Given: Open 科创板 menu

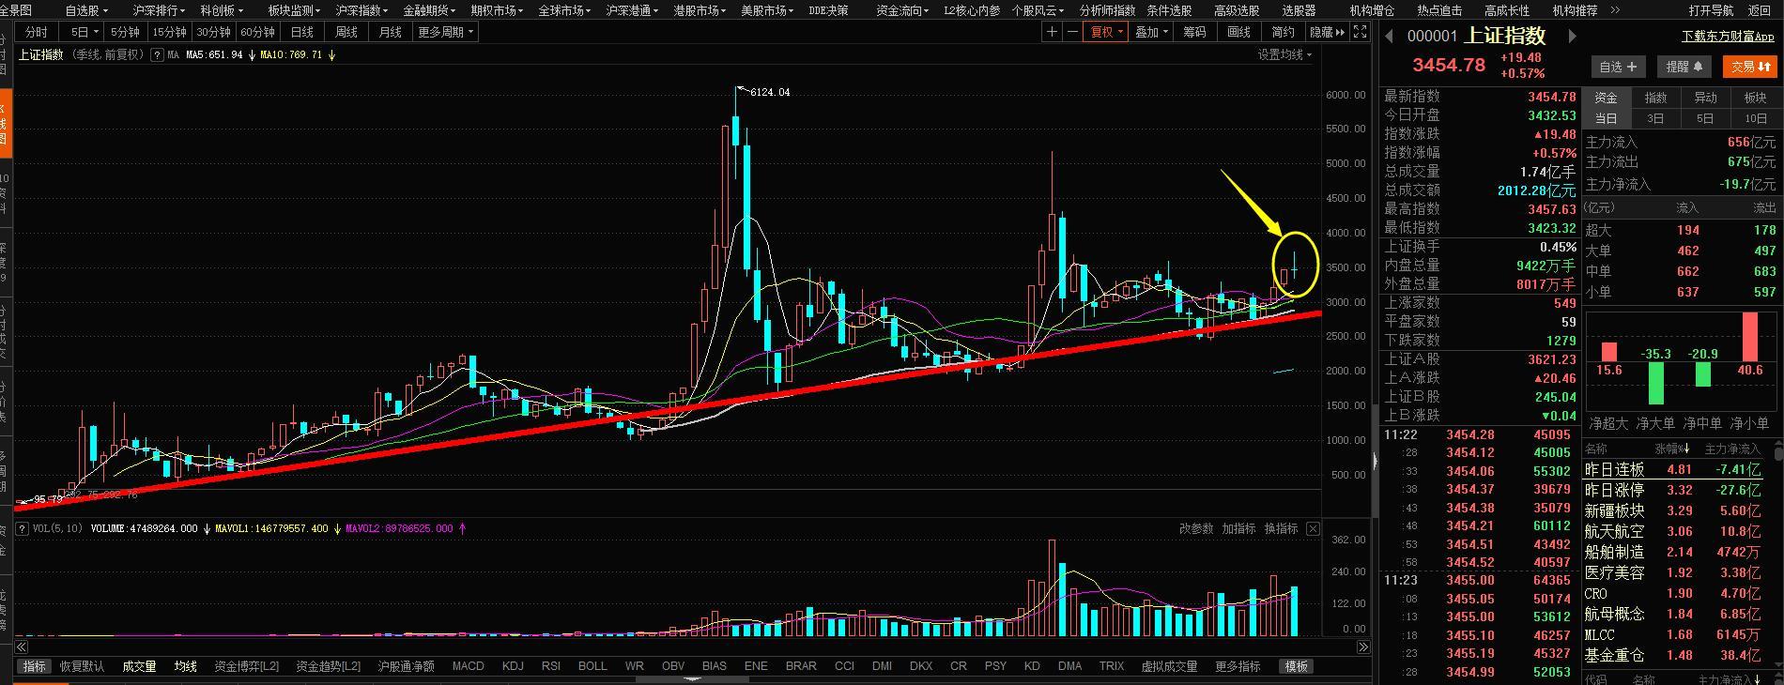Looking at the screenshot, I should (222, 10).
